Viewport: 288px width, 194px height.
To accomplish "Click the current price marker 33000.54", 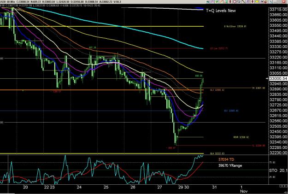I will 278,78.
